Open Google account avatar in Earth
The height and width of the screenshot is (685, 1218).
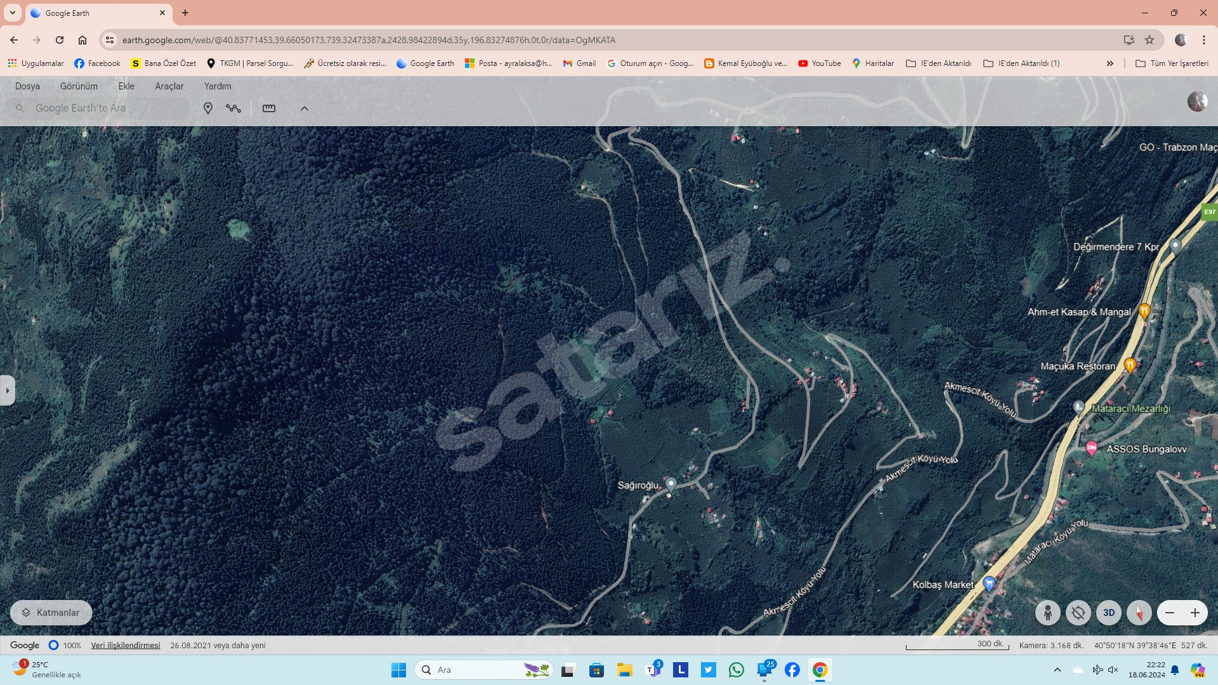1197,101
